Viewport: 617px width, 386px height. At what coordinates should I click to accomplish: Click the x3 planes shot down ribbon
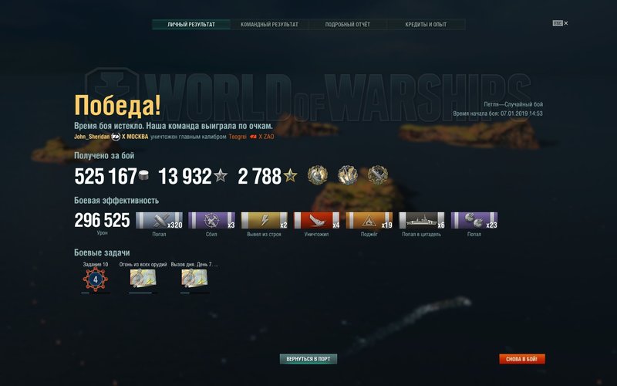coord(211,220)
